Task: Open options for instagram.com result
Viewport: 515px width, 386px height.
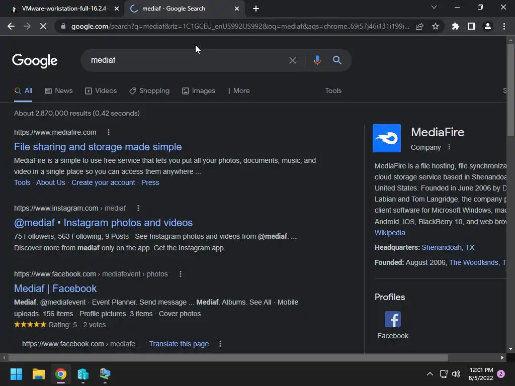Action: (138, 208)
